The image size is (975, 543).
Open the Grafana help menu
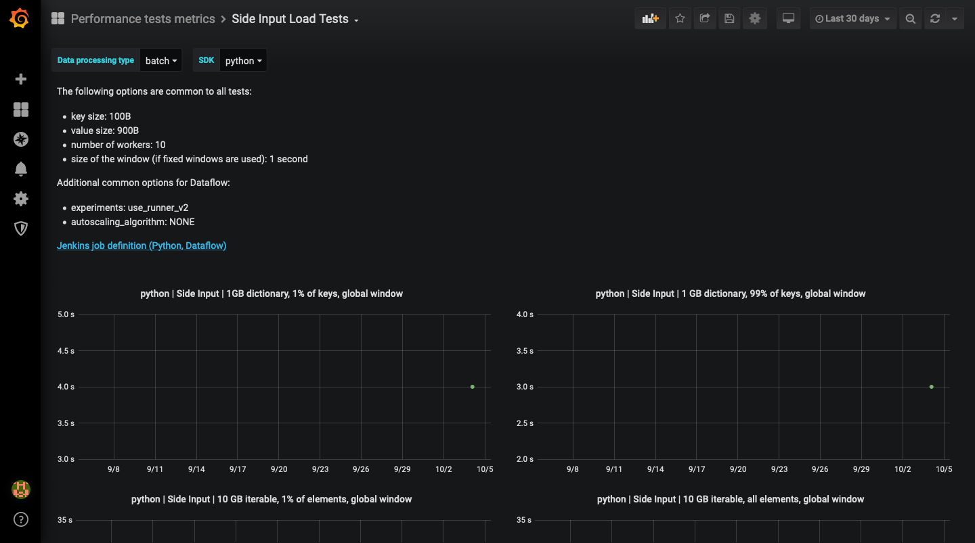[21, 519]
